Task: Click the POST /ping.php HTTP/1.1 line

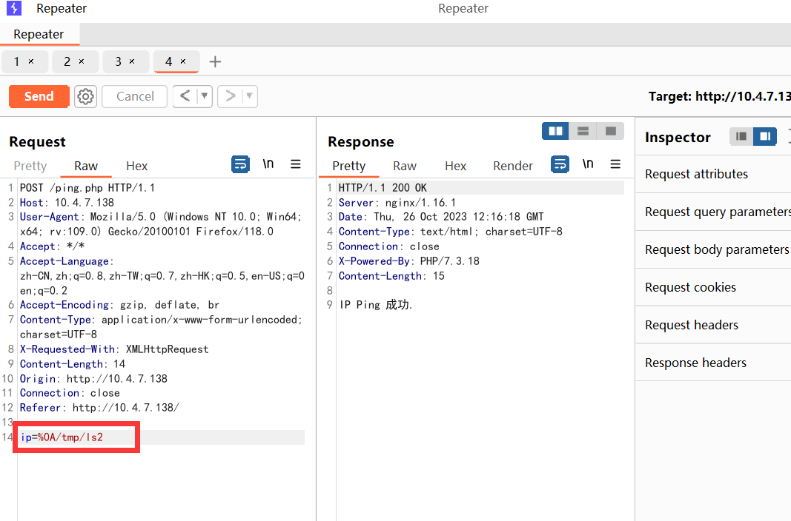Action: tap(87, 188)
